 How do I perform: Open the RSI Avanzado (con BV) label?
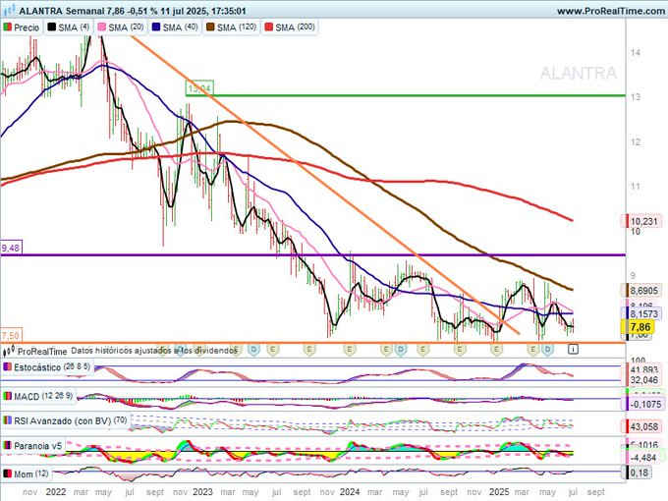click(66, 420)
